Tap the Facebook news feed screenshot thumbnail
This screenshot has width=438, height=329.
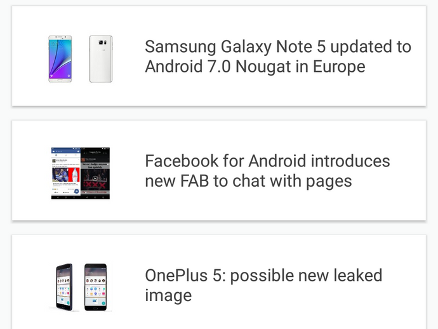pyautogui.click(x=66, y=173)
